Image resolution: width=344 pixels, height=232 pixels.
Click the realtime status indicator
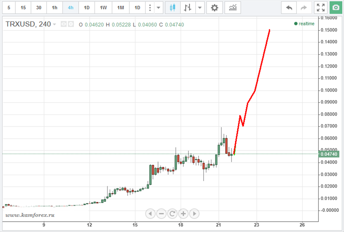click(x=304, y=24)
